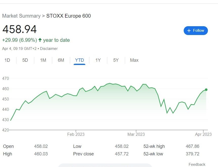Click the Follow button
This screenshot has width=218, height=167.
click(196, 30)
